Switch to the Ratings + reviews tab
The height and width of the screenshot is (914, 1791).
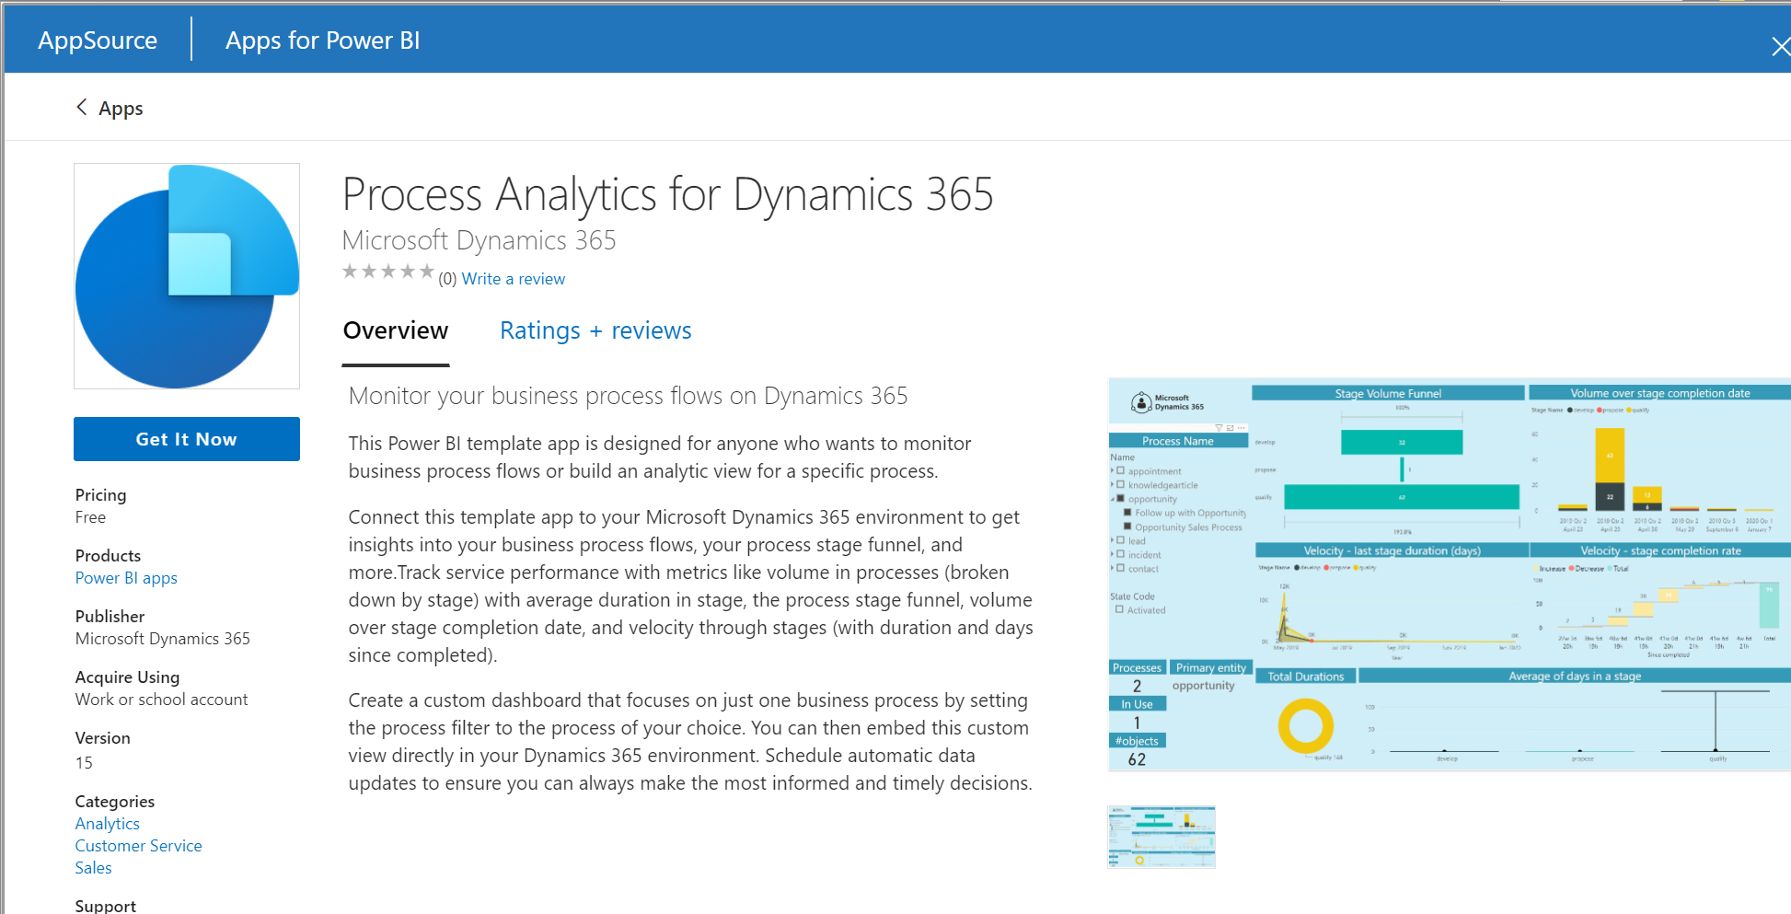tap(595, 330)
